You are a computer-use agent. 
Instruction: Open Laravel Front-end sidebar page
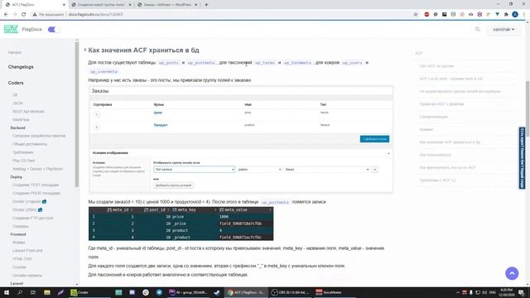click(27, 251)
